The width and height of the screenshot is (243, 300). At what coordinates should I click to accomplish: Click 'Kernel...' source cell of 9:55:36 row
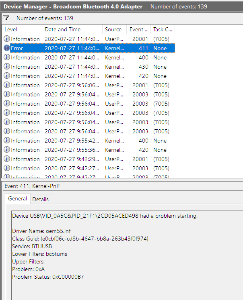[x=114, y=150]
